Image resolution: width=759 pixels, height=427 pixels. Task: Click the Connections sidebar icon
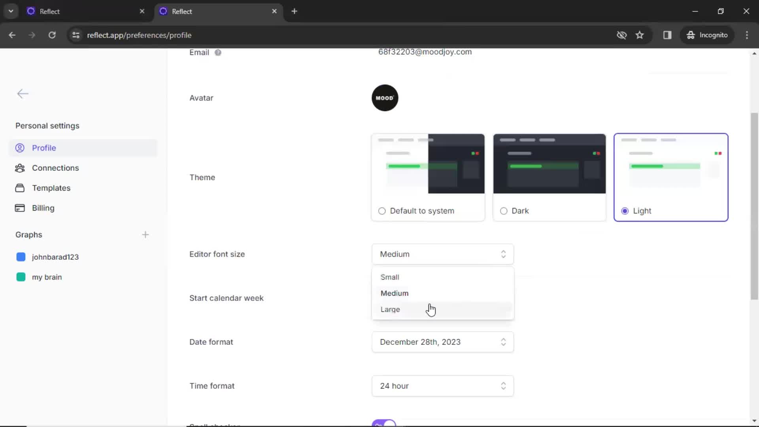pyautogui.click(x=19, y=168)
